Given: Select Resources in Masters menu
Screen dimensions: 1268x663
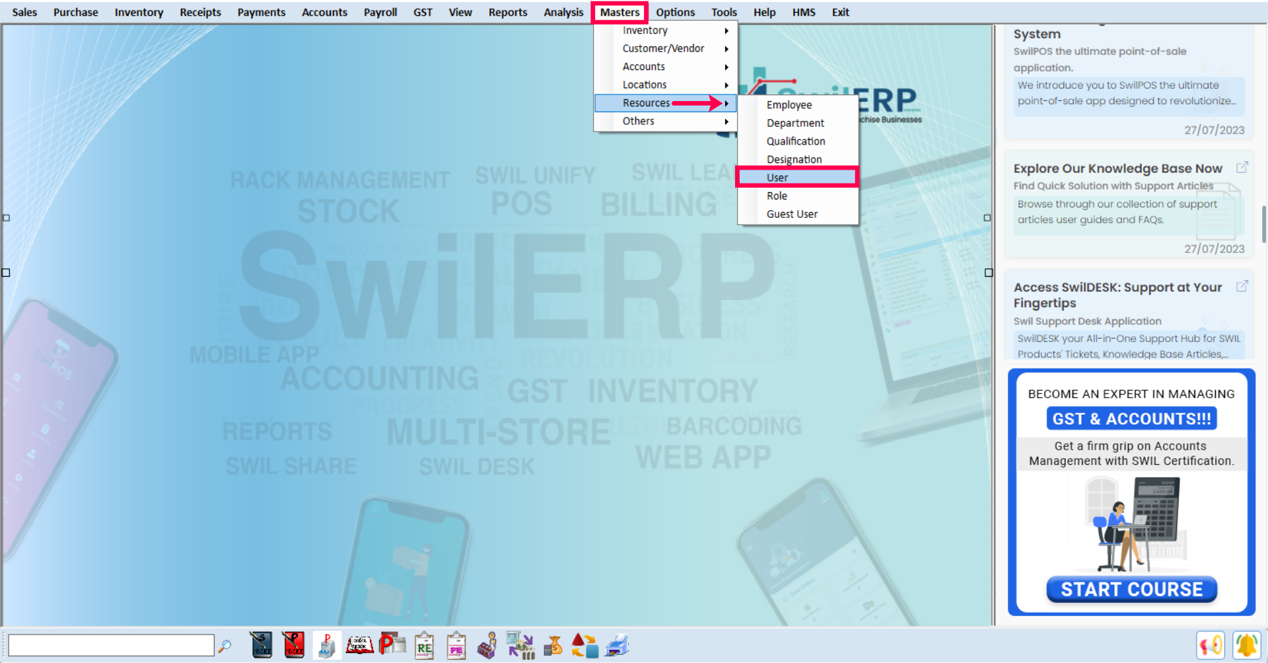Looking at the screenshot, I should tap(666, 103).
